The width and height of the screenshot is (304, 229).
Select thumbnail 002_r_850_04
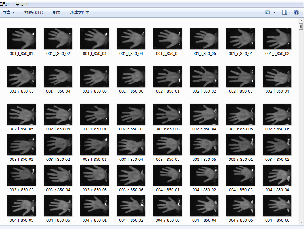click(x=204, y=115)
